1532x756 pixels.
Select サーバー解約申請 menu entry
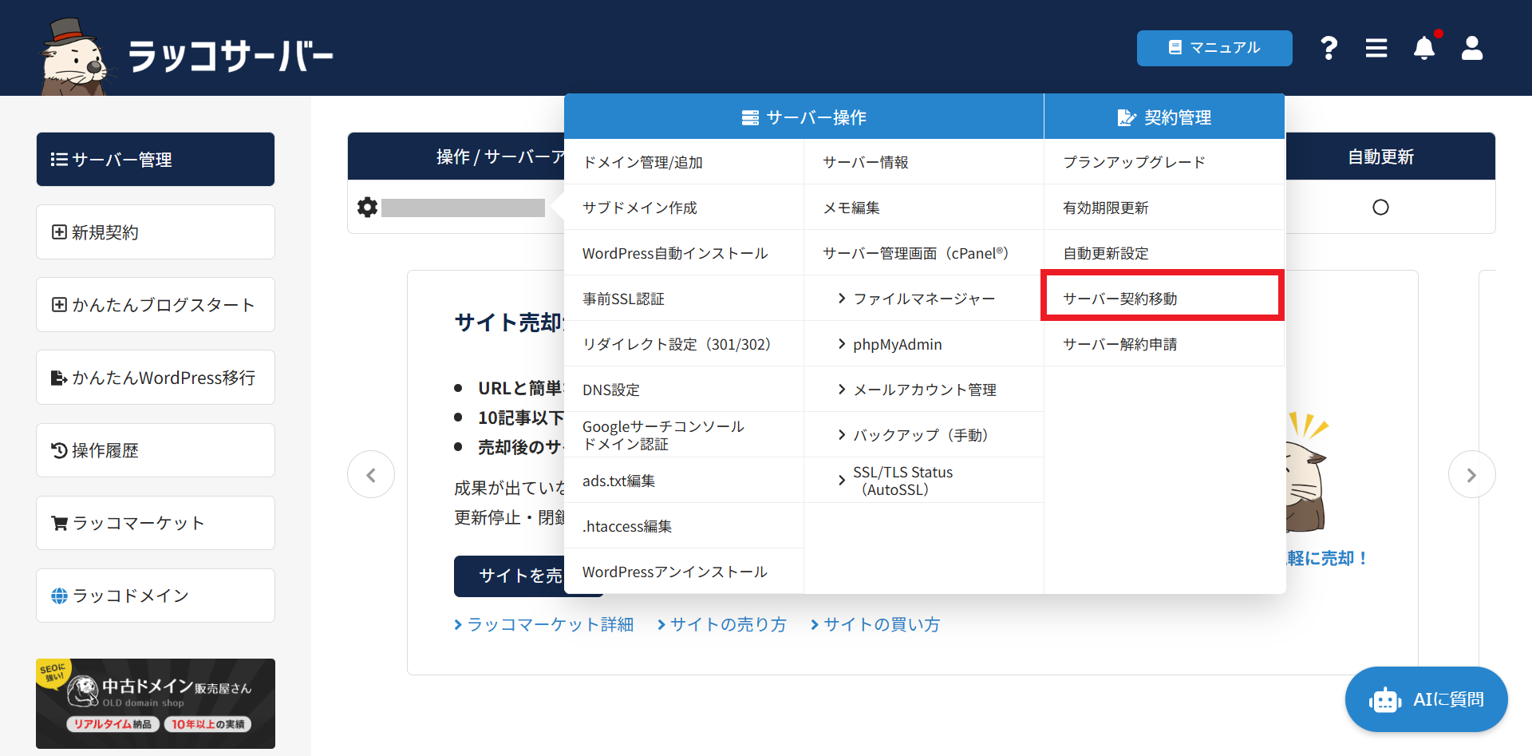pyautogui.click(x=1164, y=344)
